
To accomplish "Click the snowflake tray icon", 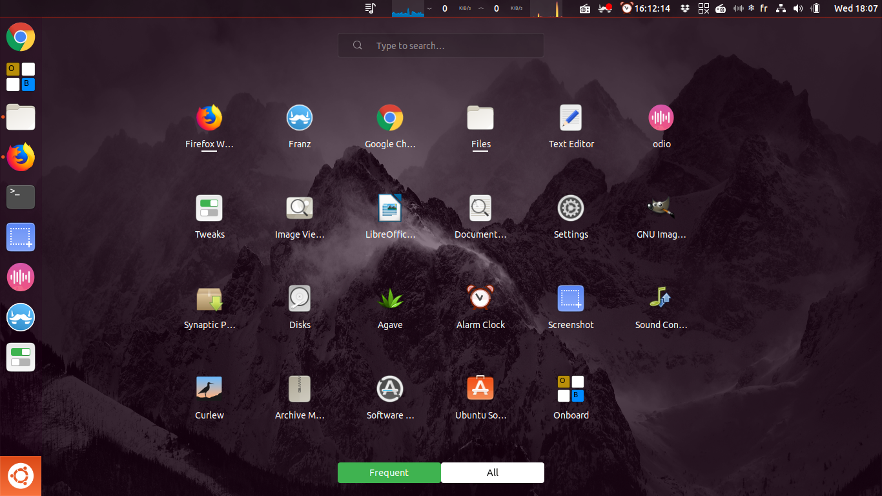I will (x=751, y=8).
